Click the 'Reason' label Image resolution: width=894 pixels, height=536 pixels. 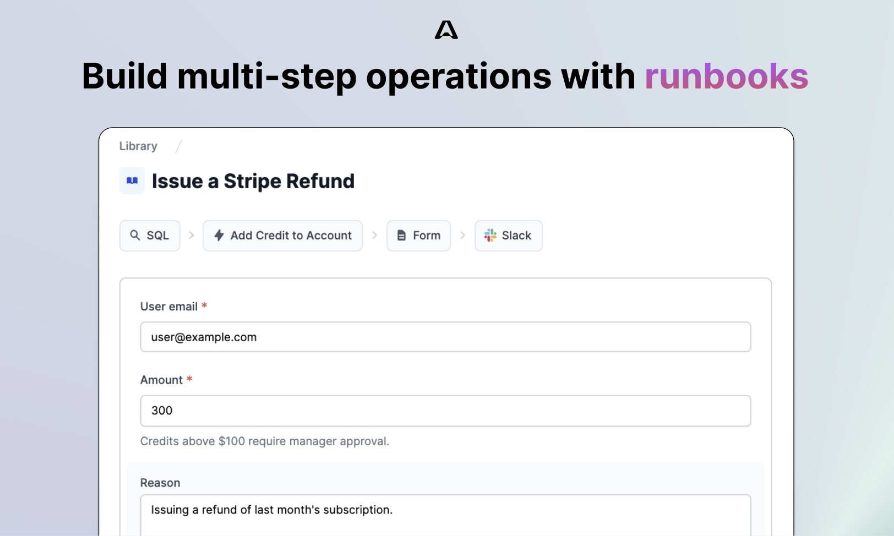tap(160, 483)
